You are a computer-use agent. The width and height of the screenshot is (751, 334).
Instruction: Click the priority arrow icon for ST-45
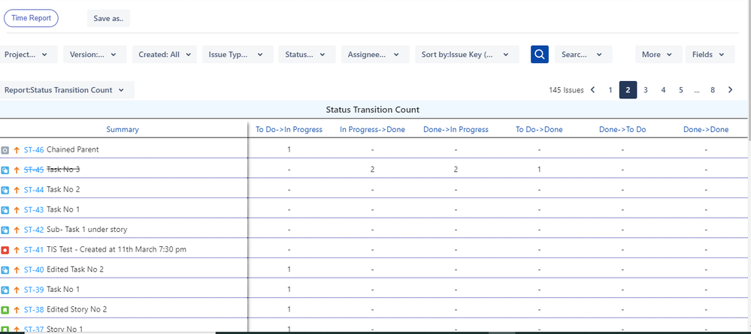pos(17,170)
